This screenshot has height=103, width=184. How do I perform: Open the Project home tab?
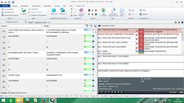(x=12, y=22)
